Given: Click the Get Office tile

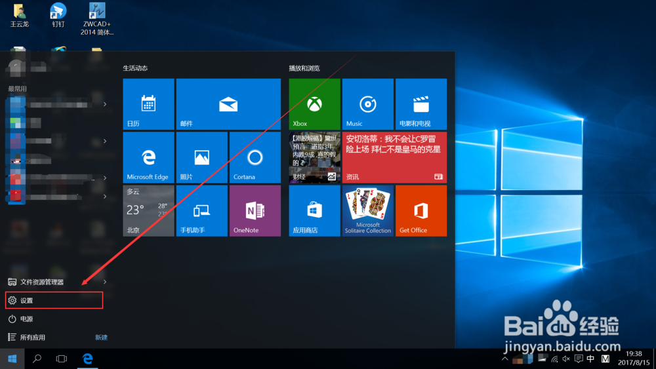Looking at the screenshot, I should click(x=421, y=210).
